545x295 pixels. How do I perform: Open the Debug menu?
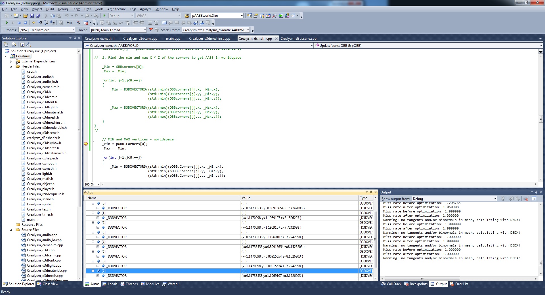[x=63, y=9]
